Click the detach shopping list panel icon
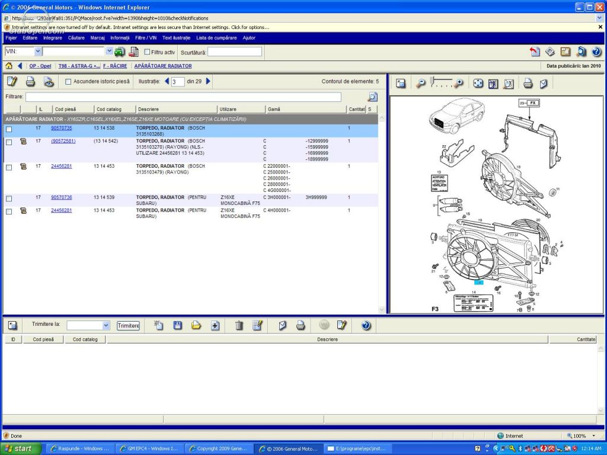607x455 pixels. (x=12, y=325)
